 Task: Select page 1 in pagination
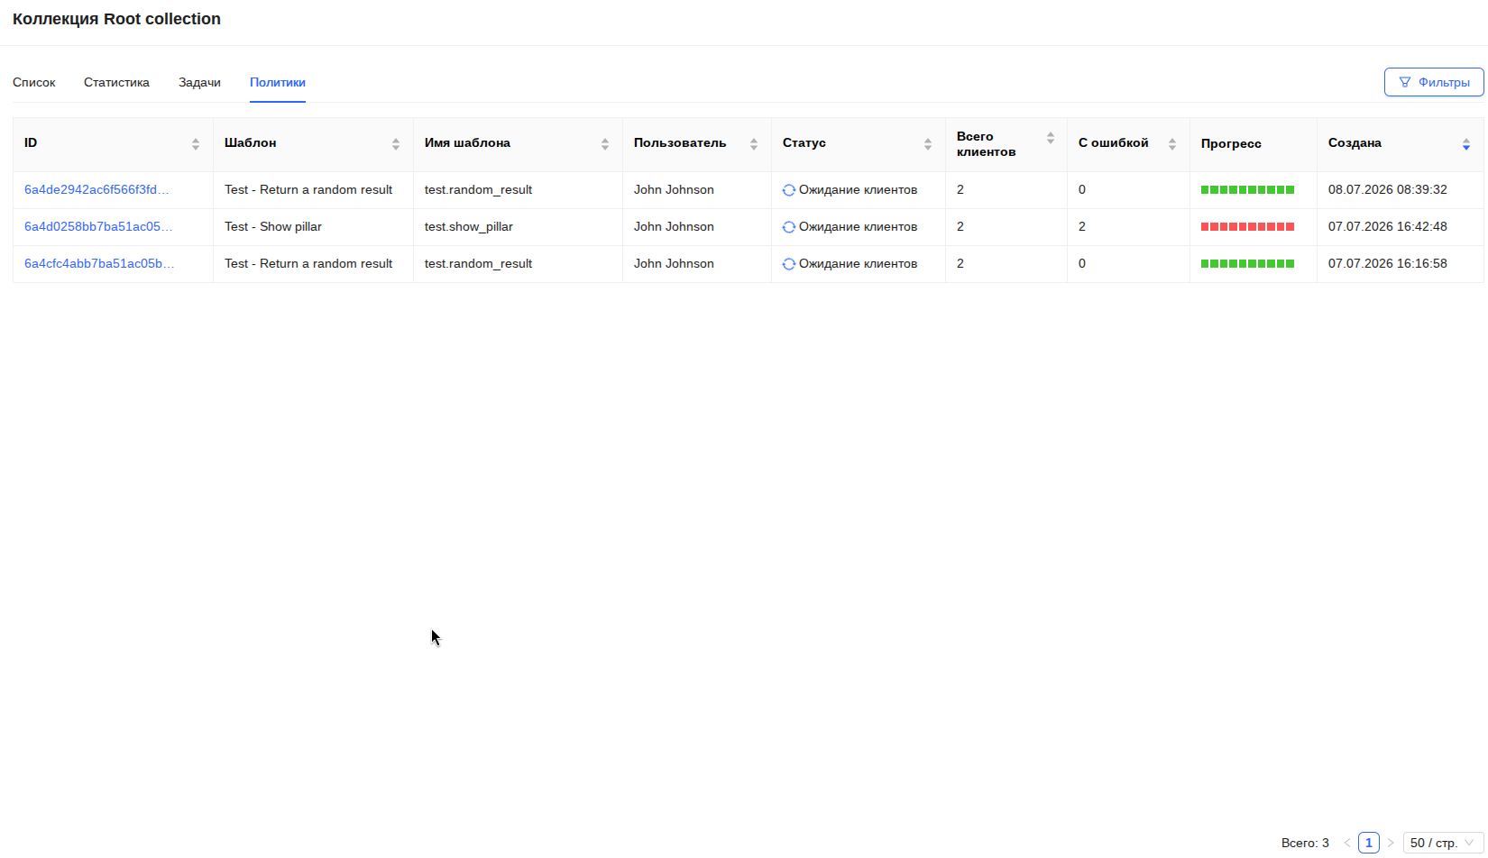click(x=1369, y=843)
